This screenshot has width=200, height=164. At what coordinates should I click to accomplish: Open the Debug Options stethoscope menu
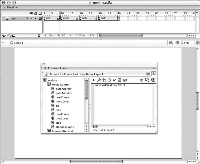coord(147,80)
